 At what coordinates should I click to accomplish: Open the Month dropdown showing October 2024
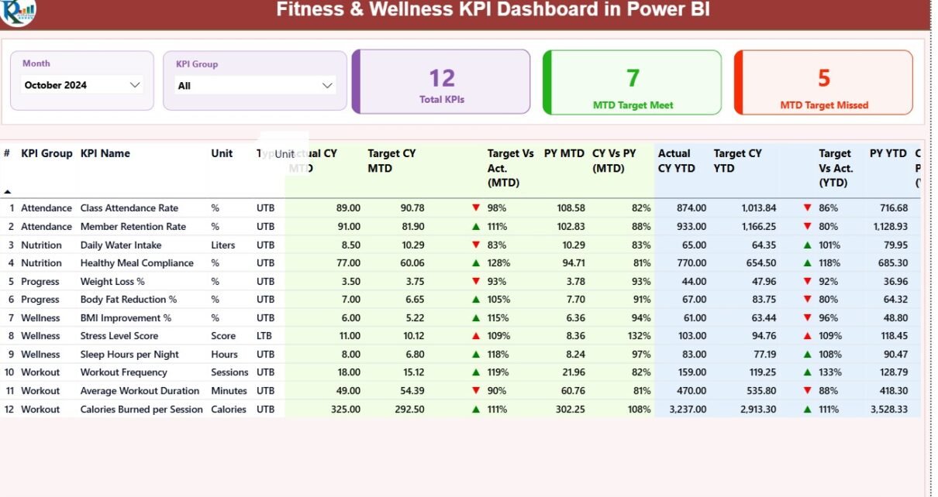pyautogui.click(x=81, y=85)
